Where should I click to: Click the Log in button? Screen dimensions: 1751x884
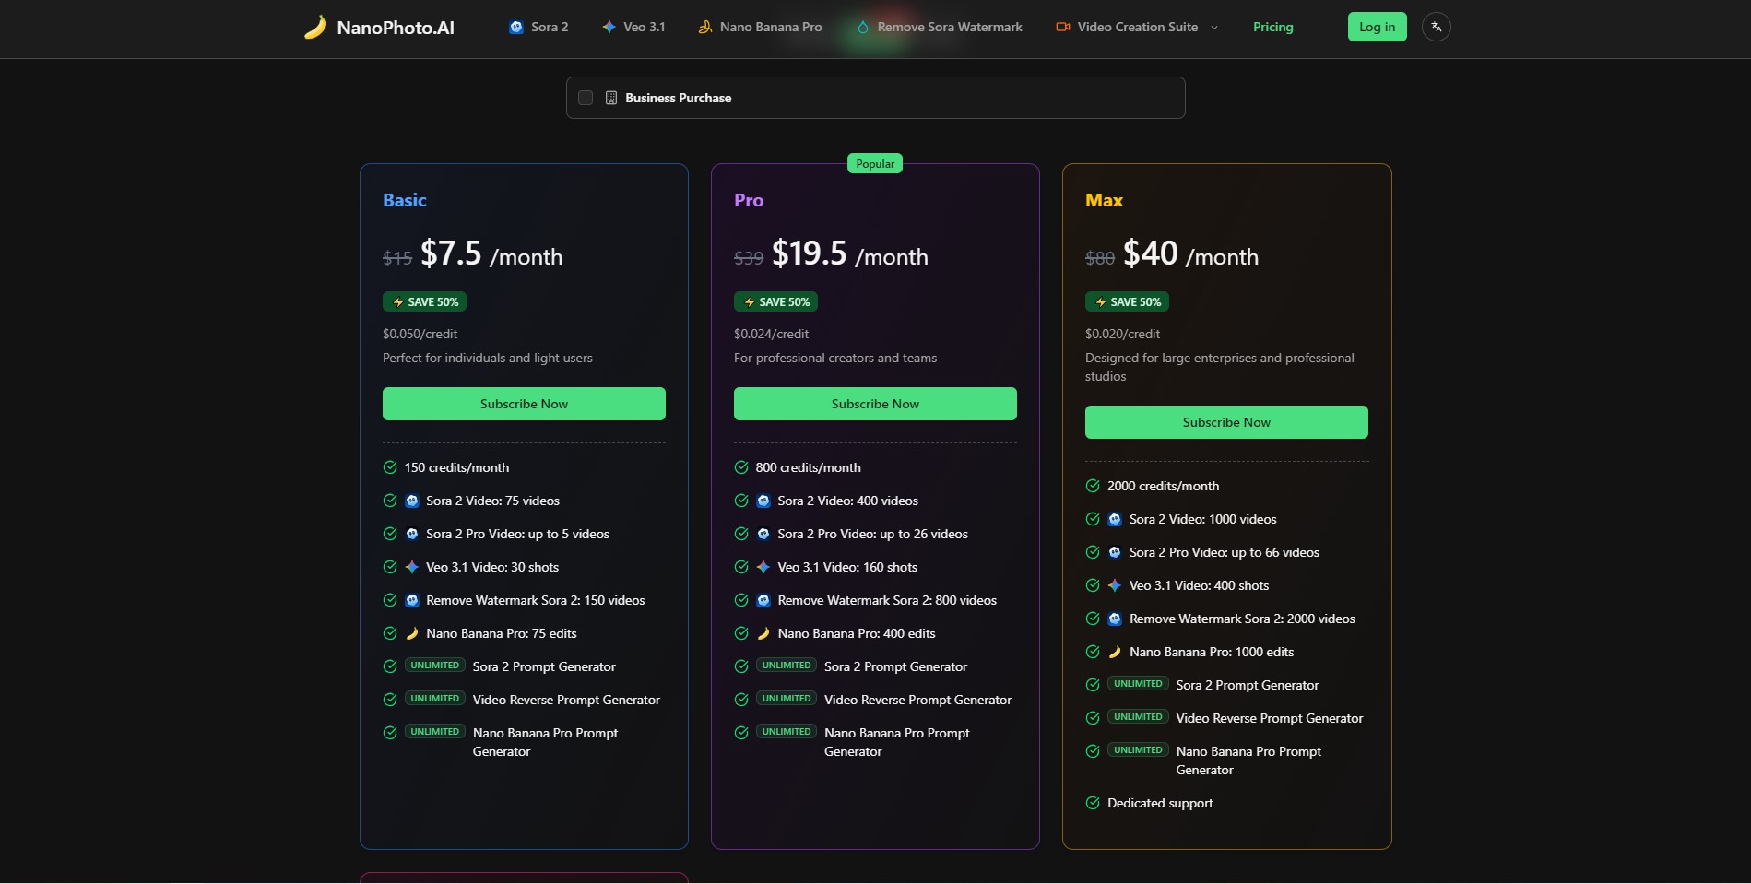tap(1377, 27)
